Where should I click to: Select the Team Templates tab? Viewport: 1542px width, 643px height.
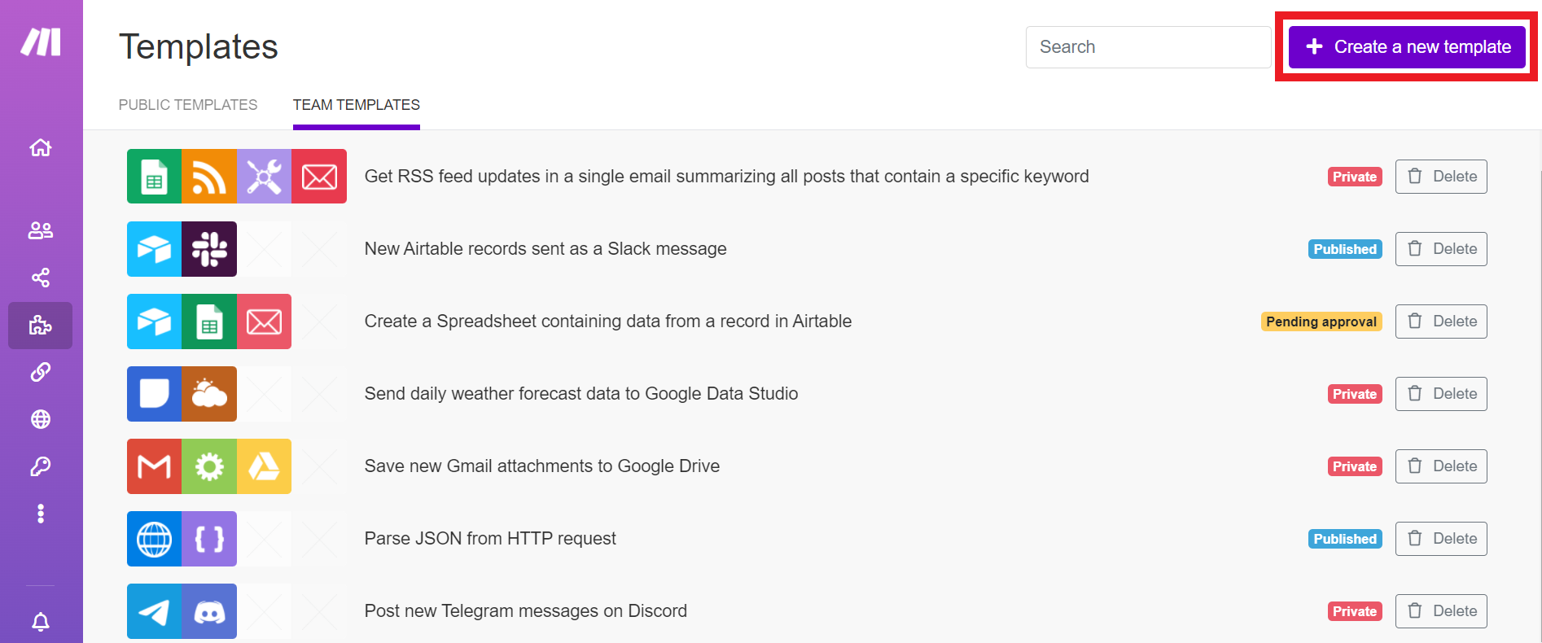pos(357,105)
